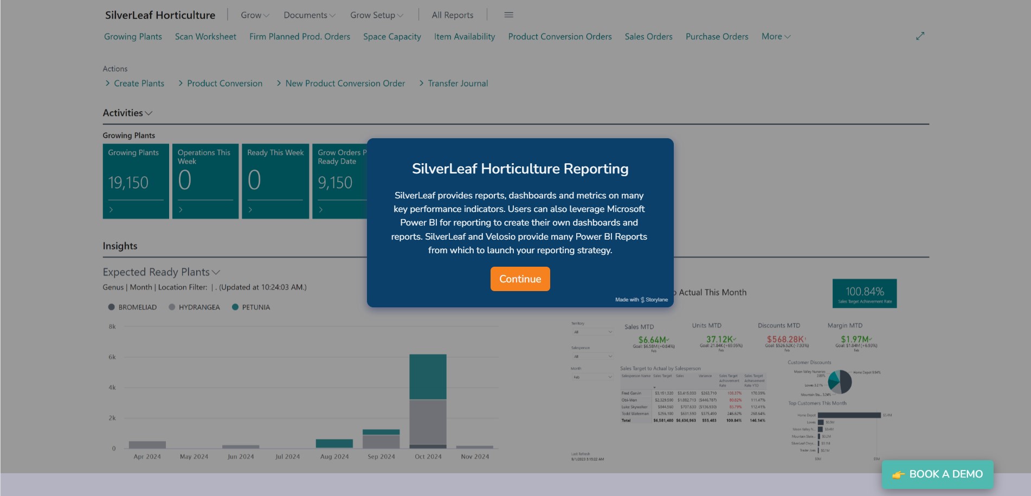Click the Oct 2024 Petunia bar segment
This screenshot has height=496, width=1031.
428,377
